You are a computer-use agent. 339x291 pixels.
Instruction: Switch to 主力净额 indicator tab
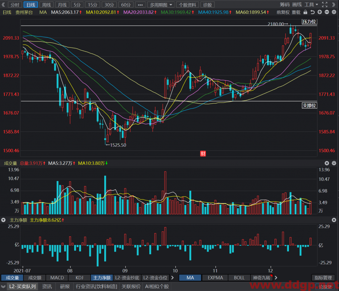point(102,278)
